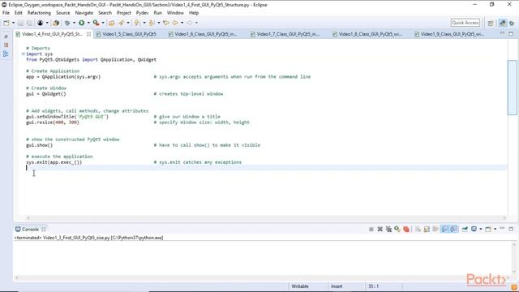Click the Back navigation arrow icon
Screen dimensions: 519x292
[175, 23]
